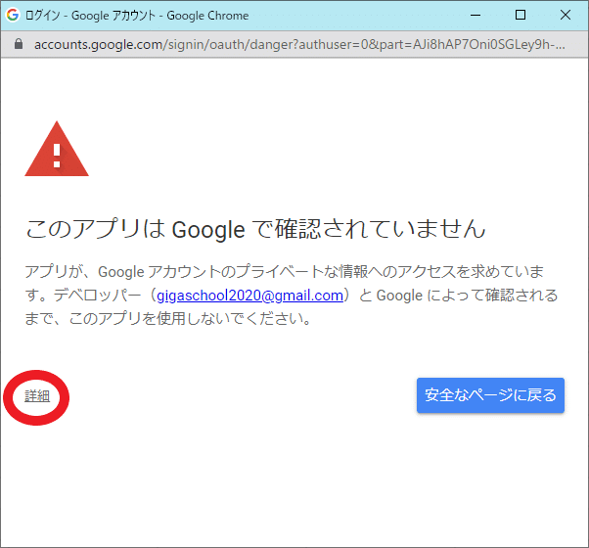Screen dimensions: 589x548
Task: Click the red warning triangle icon
Action: pyautogui.click(x=57, y=149)
